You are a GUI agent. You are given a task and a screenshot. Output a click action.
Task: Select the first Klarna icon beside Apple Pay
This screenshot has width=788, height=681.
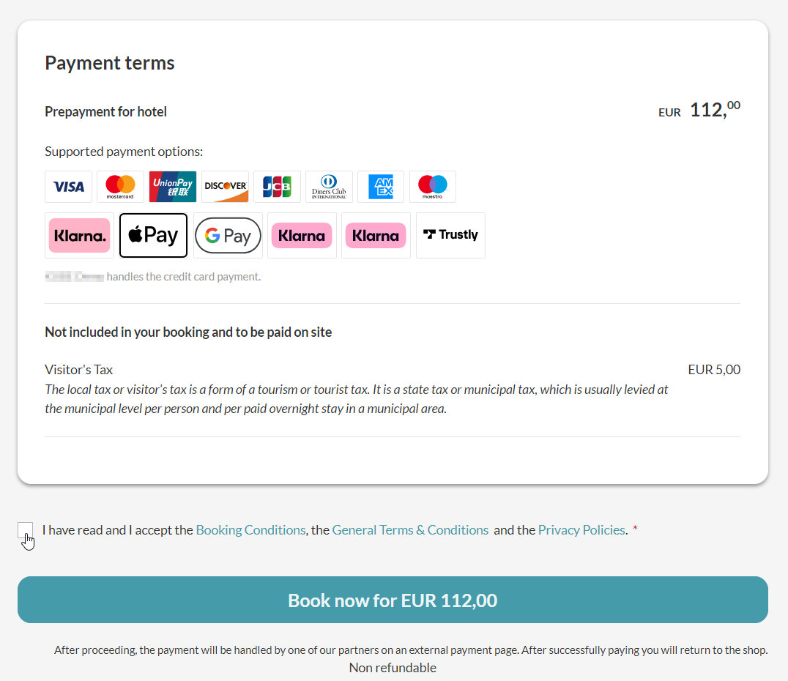pos(79,235)
